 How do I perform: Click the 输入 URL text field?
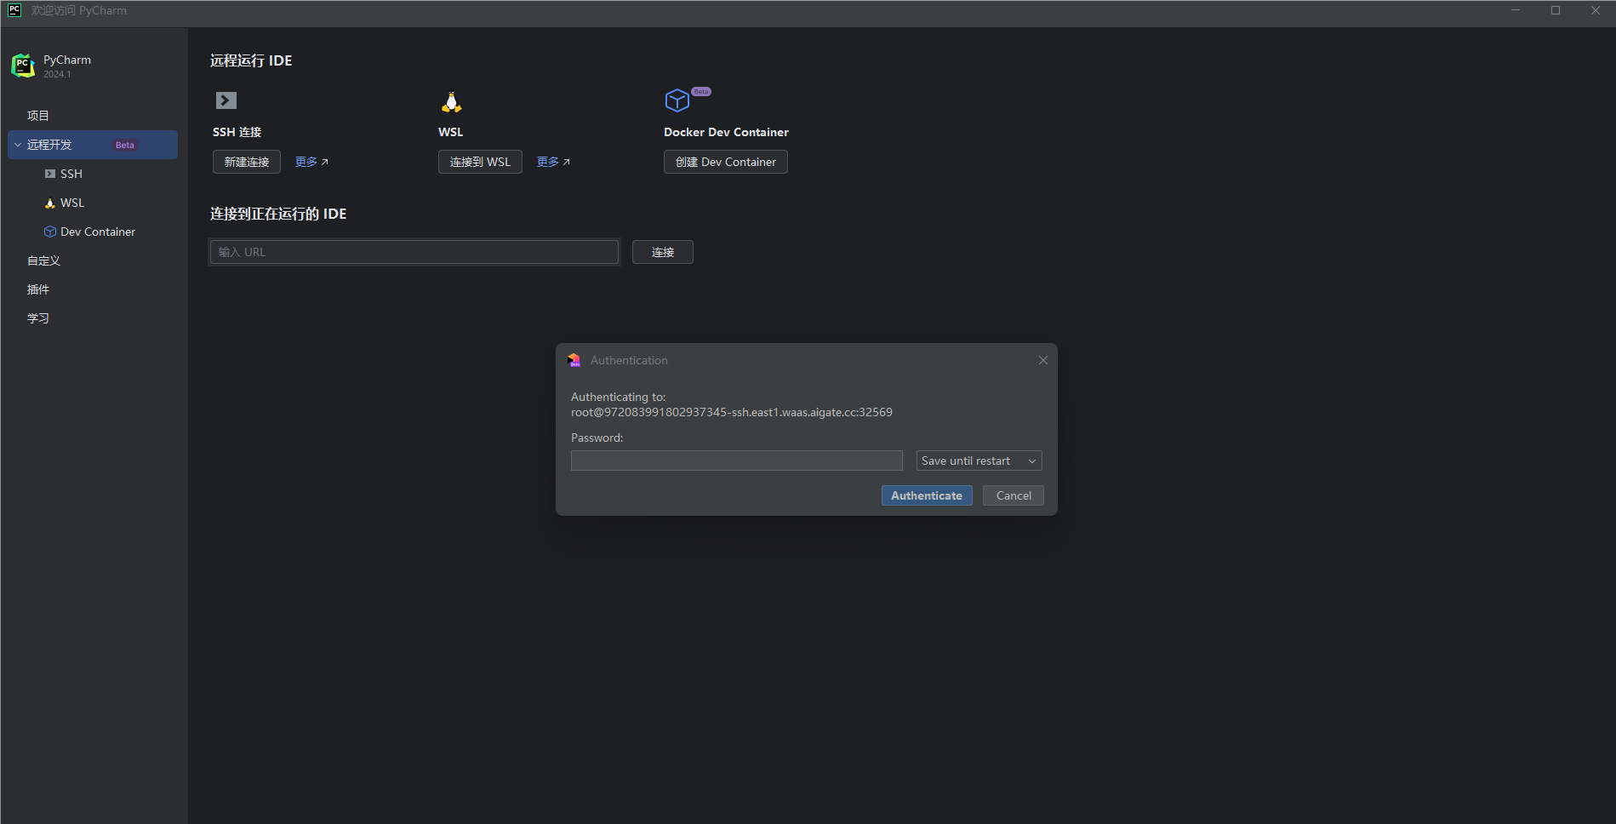click(414, 252)
